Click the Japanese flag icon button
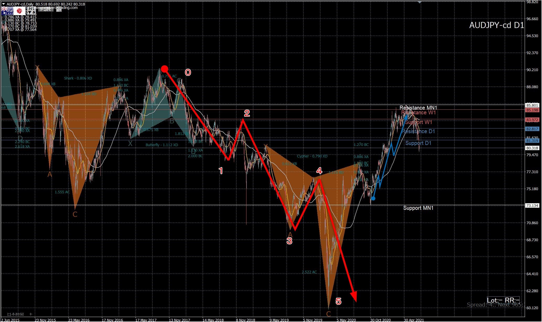The image size is (542, 322). 19,11
